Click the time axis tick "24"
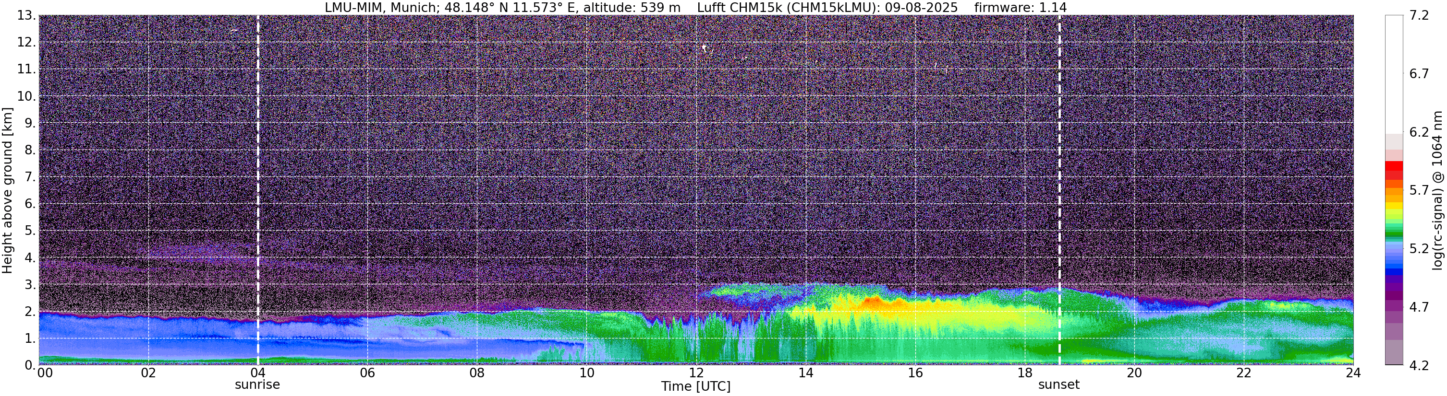1447x396 pixels. (1353, 373)
